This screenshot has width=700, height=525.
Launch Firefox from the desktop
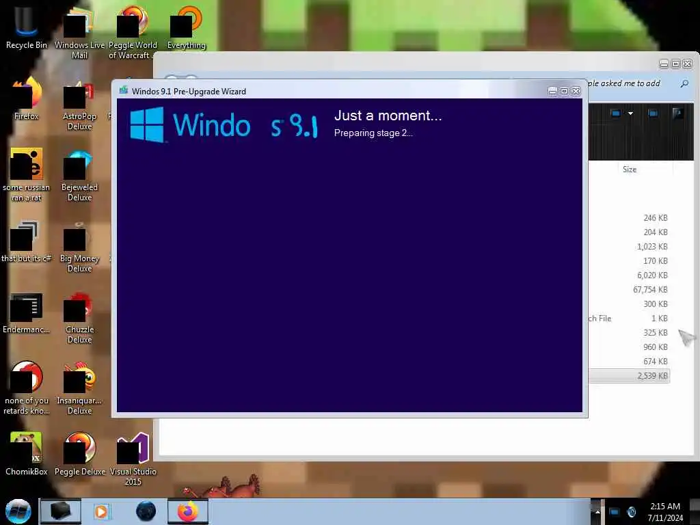click(x=27, y=98)
